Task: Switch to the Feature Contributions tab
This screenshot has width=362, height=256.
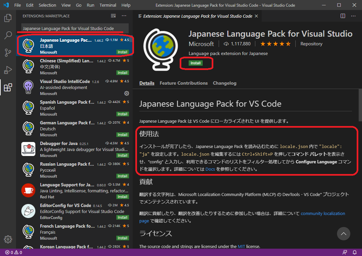Action: pos(184,83)
